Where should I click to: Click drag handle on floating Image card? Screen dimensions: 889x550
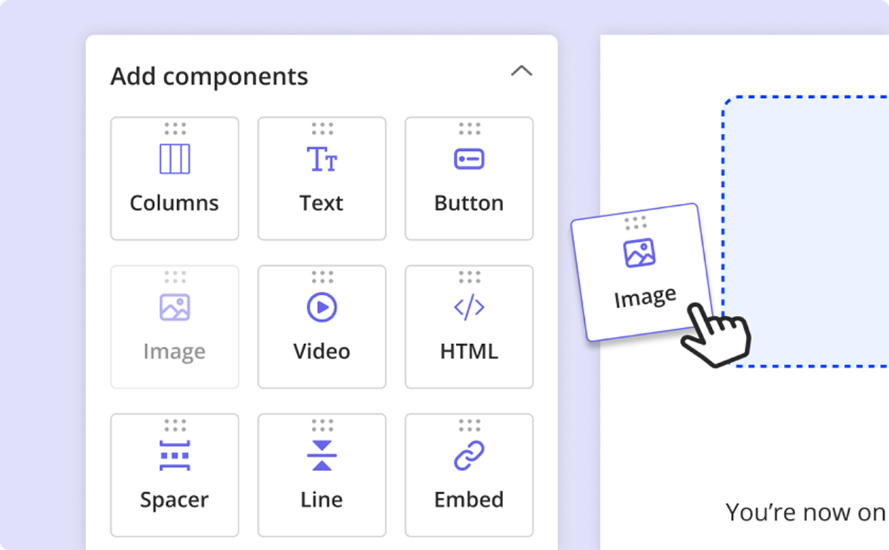click(x=635, y=223)
